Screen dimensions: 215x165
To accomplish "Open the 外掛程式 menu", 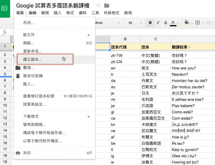I will [x=111, y=13].
